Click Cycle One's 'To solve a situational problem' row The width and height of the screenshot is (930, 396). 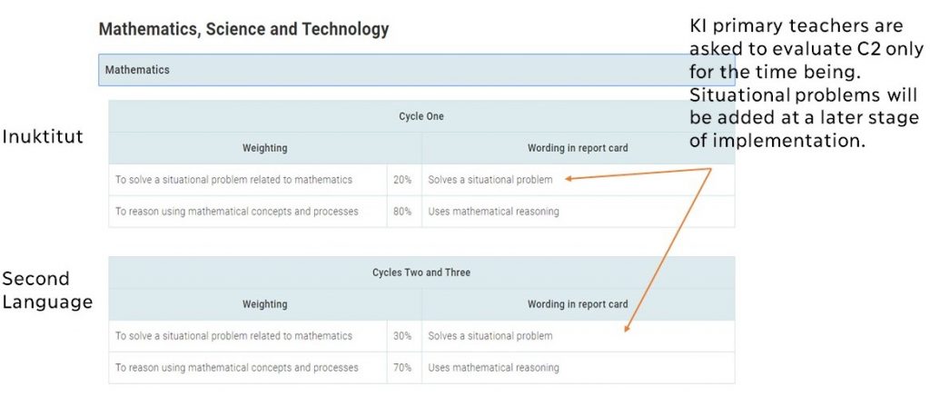(233, 180)
